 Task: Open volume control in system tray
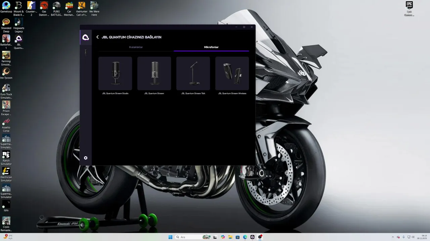pos(413,237)
